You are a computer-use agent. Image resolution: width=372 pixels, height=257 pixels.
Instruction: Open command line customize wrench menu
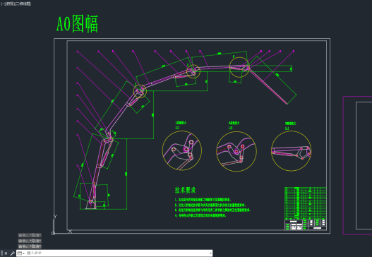click(12, 253)
